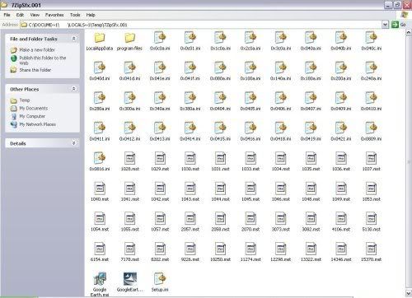Click the vertical scrollbar down arrow
Viewport: 412px width, 298px height.
(409, 293)
